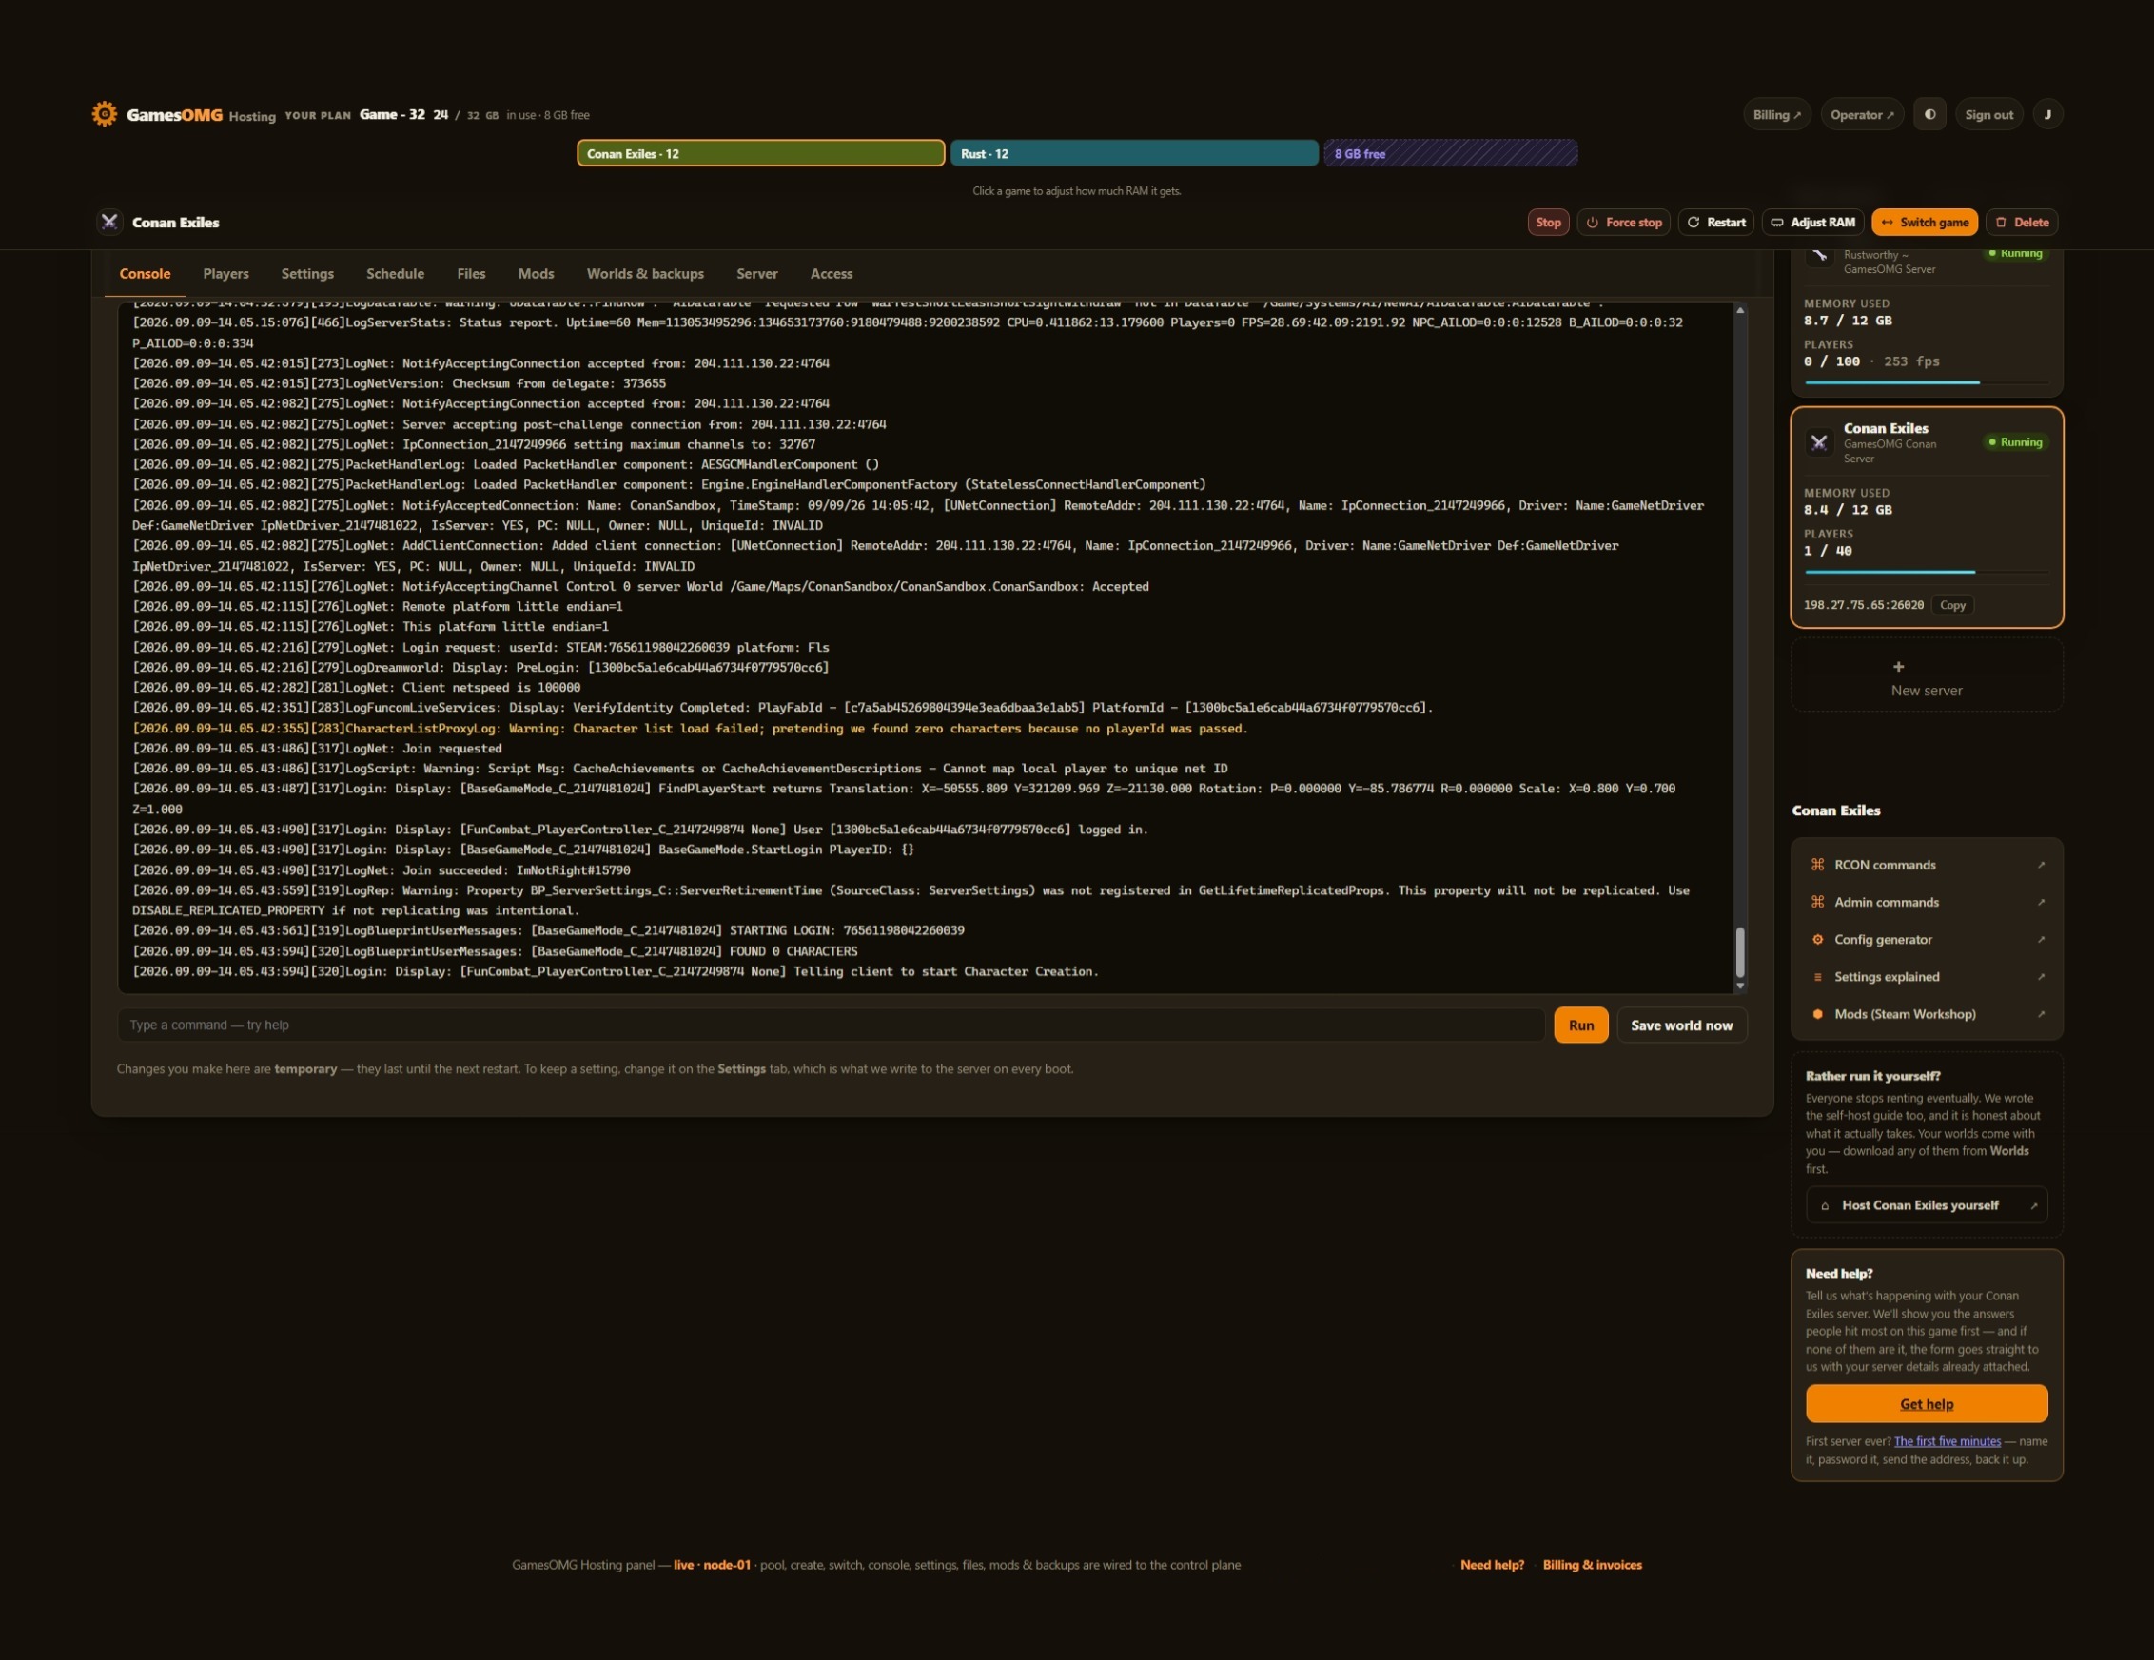2154x1660 pixels.
Task: Click the console scrollbar down arrow
Action: (1740, 986)
